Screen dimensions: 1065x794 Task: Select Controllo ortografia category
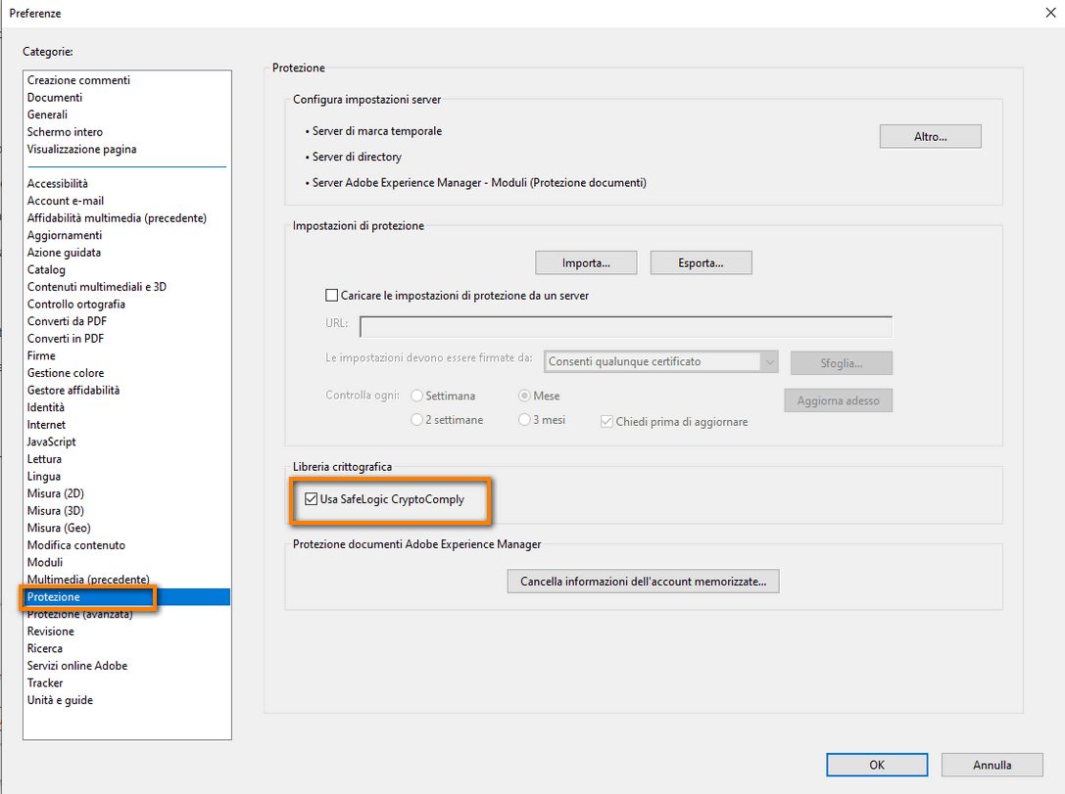coord(76,304)
